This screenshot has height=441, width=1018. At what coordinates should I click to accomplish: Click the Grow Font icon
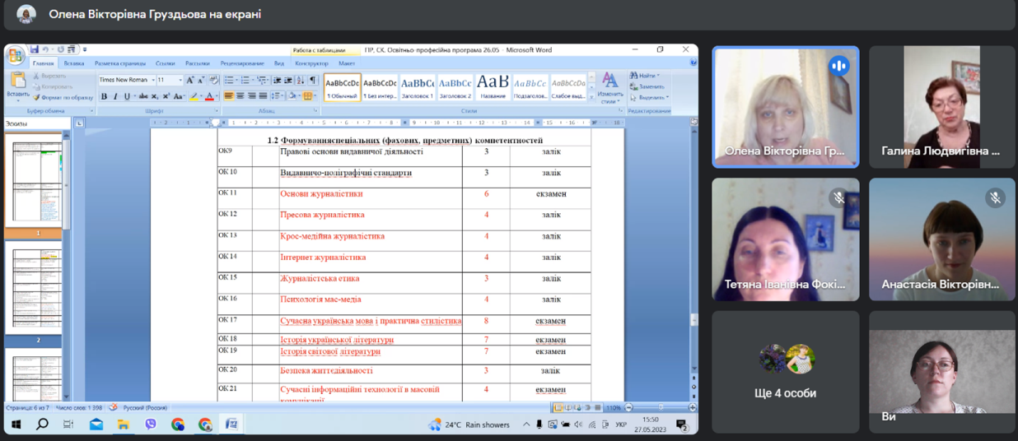(189, 81)
